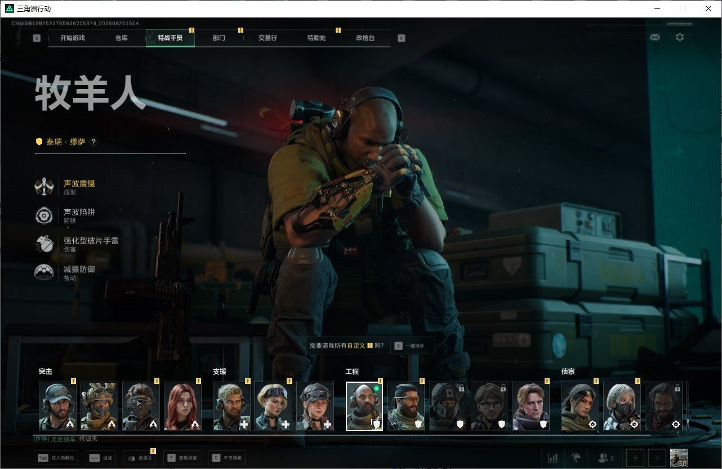The width and height of the screenshot is (722, 469).
Task: Open the 特勤处 tab
Action: point(317,38)
